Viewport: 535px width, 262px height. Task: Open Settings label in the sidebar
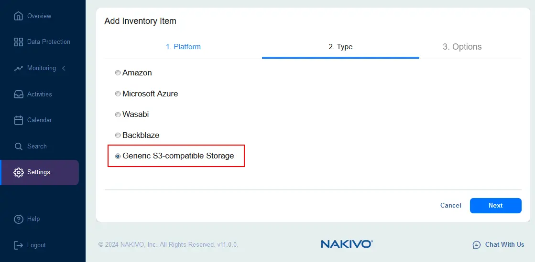coord(39,172)
